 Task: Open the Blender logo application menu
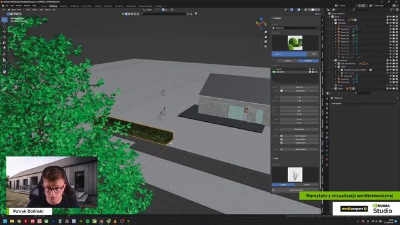2,6
